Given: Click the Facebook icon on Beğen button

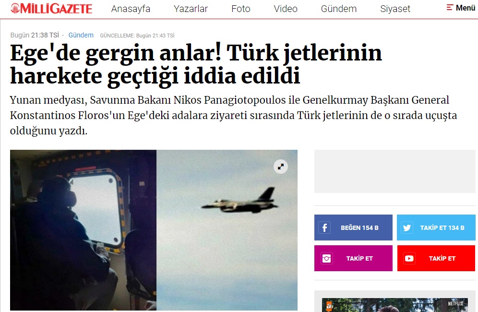Looking at the screenshot, I should point(324,228).
